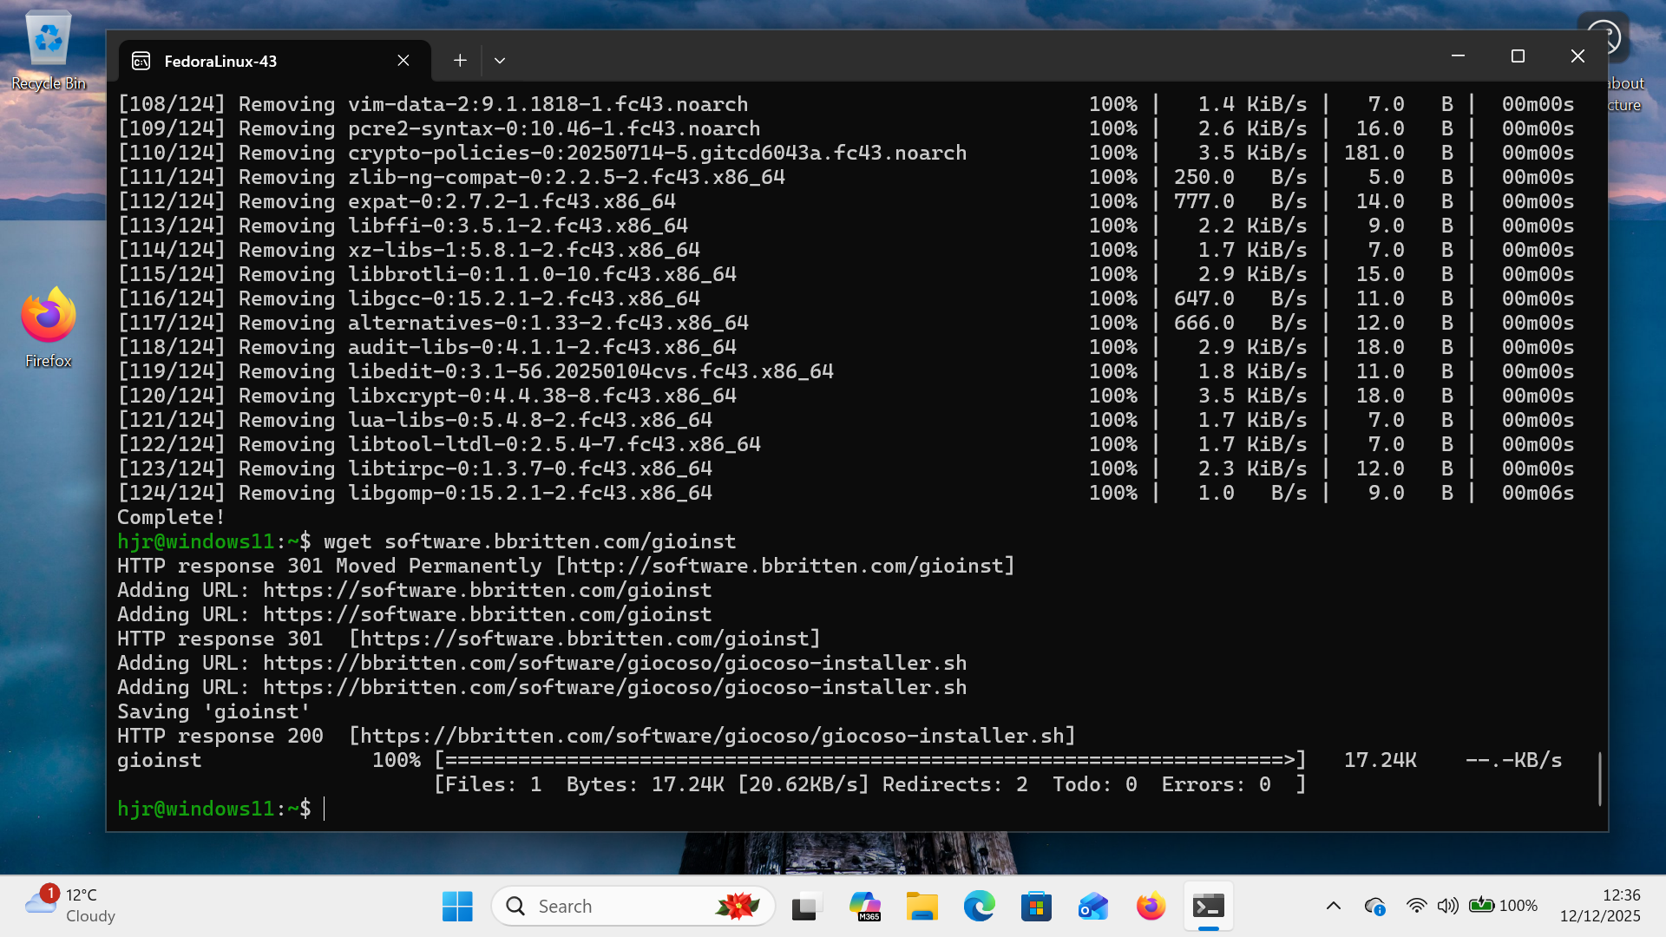Open a new terminal tab with plus

point(460,60)
